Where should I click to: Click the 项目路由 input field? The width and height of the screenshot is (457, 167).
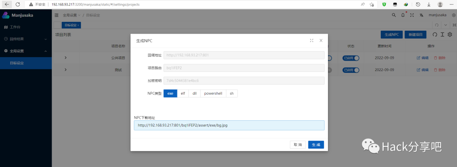click(244, 68)
